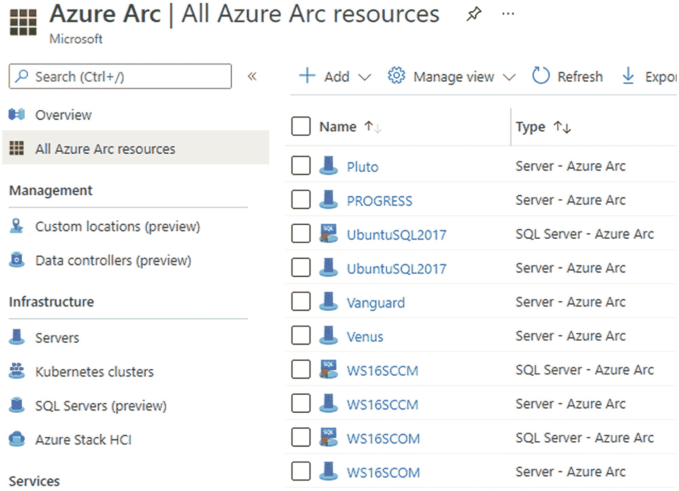Click the Refresh circular arrow icon
Image resolution: width=679 pixels, height=491 pixels.
point(540,76)
